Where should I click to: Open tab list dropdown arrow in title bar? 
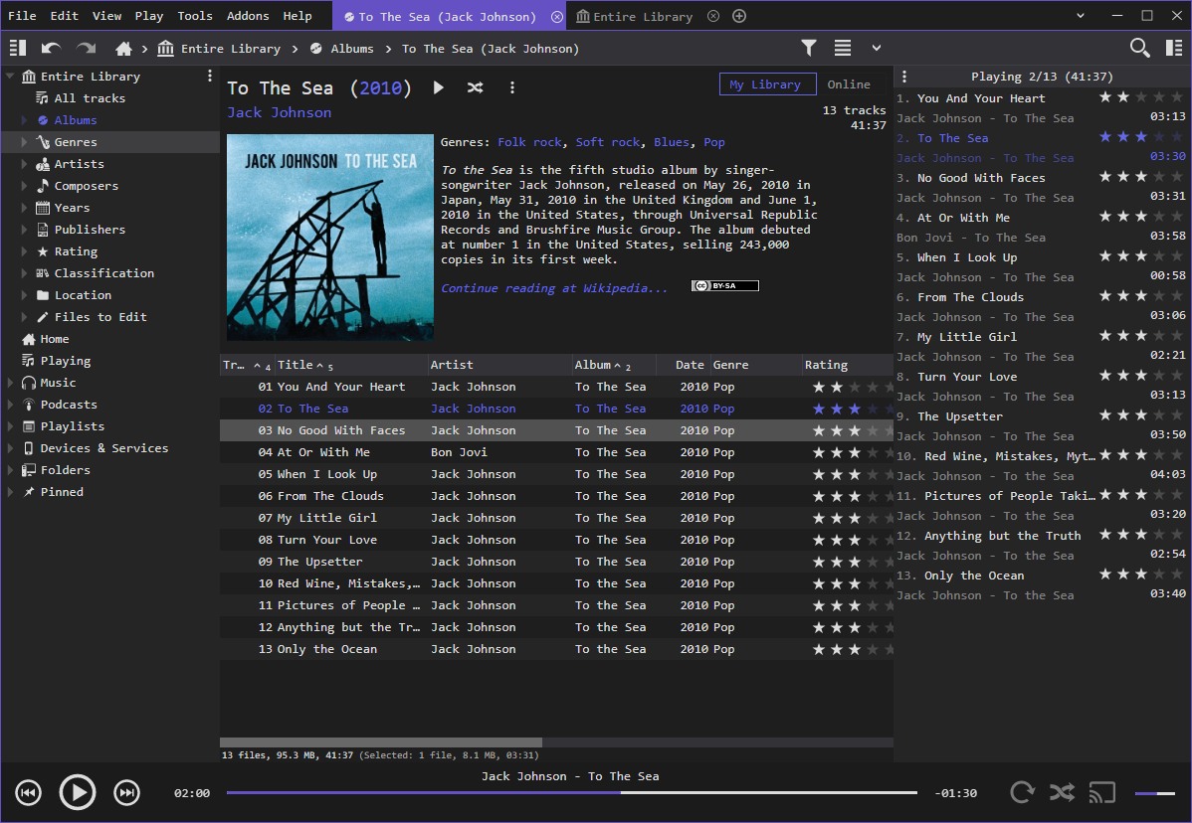(x=1081, y=16)
